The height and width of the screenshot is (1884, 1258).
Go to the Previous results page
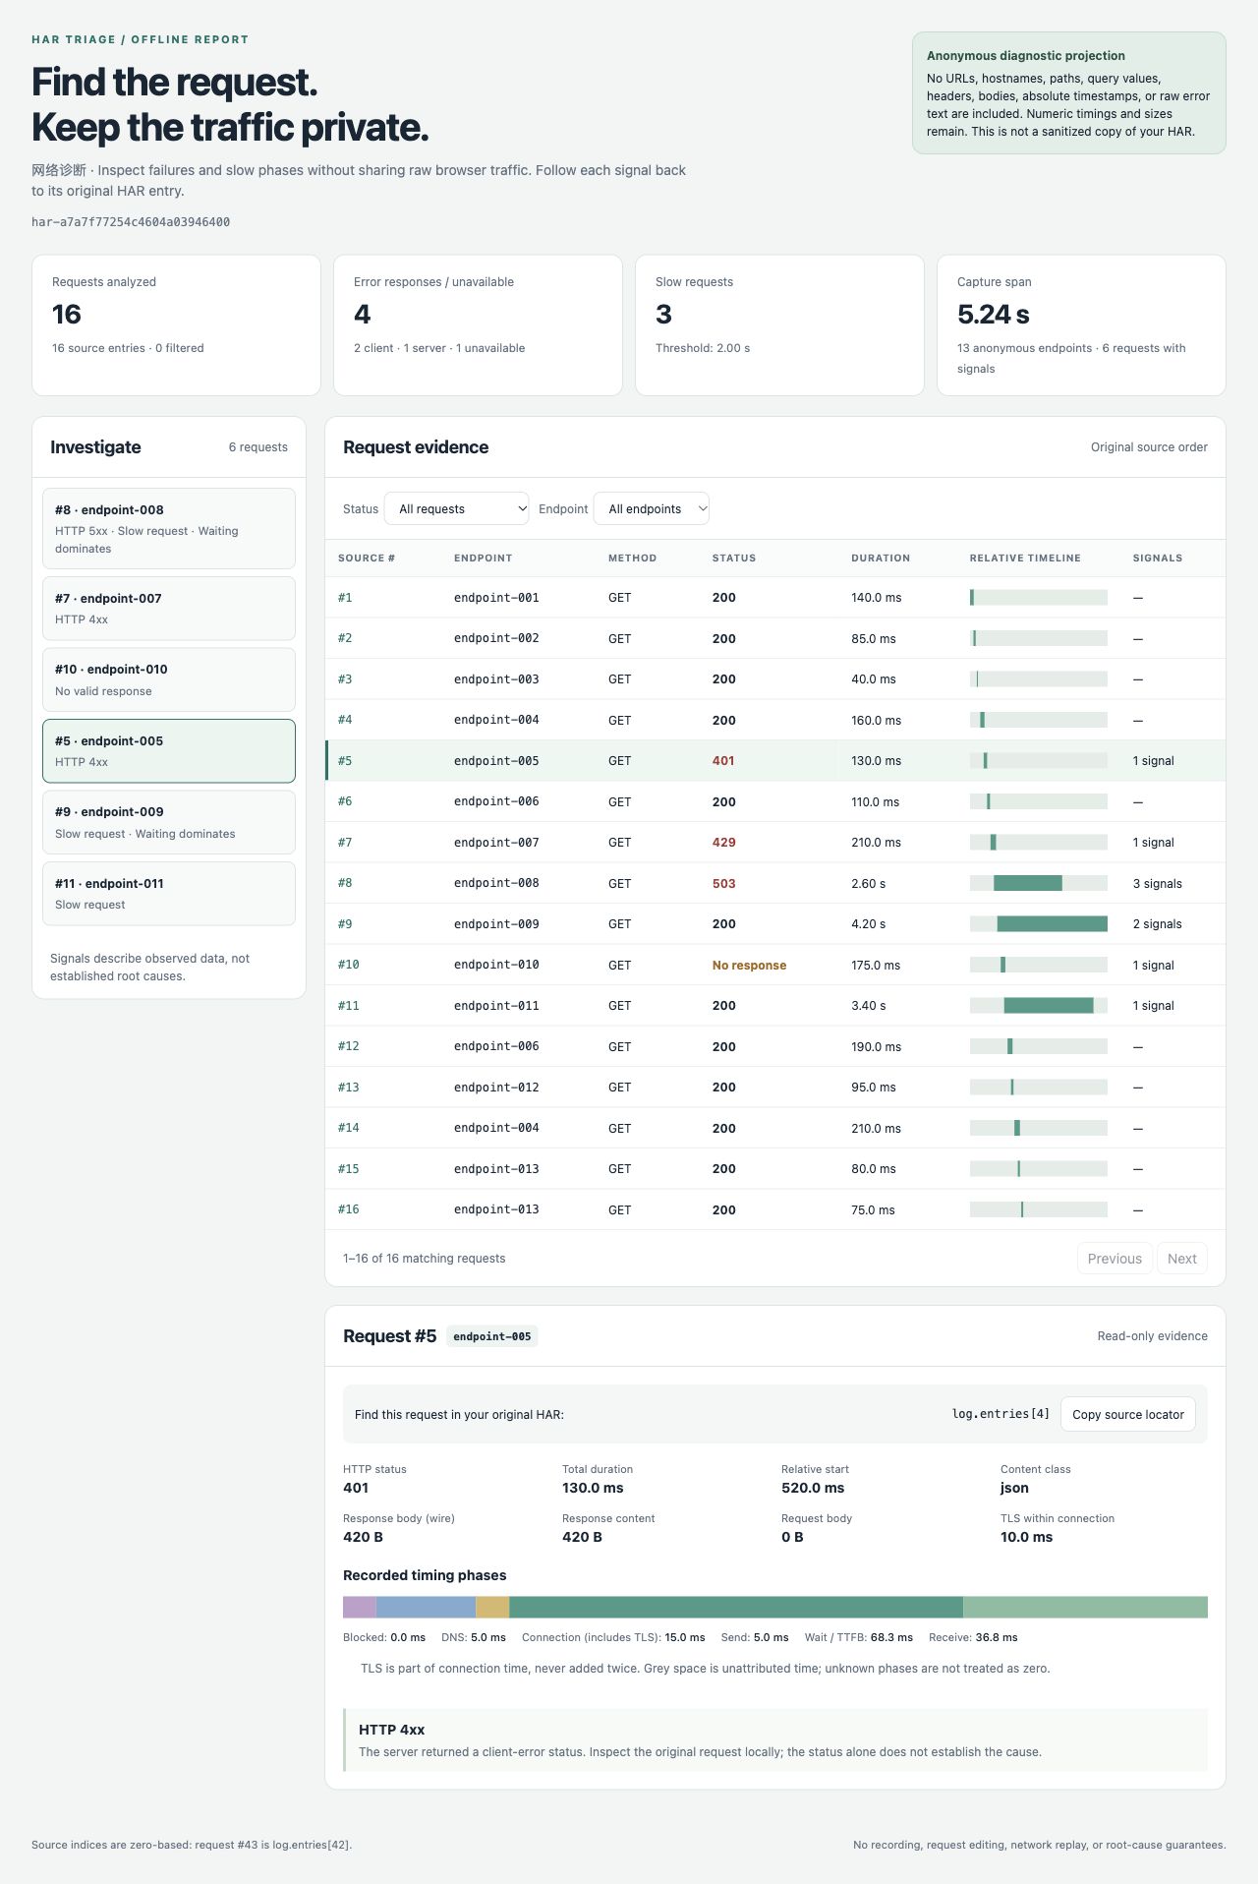[x=1115, y=1259]
